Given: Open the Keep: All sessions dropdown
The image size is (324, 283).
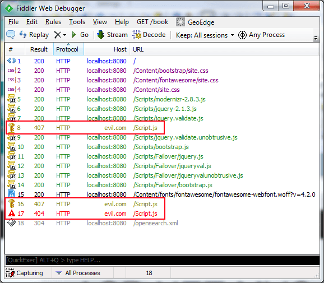Looking at the screenshot, I should [205, 35].
